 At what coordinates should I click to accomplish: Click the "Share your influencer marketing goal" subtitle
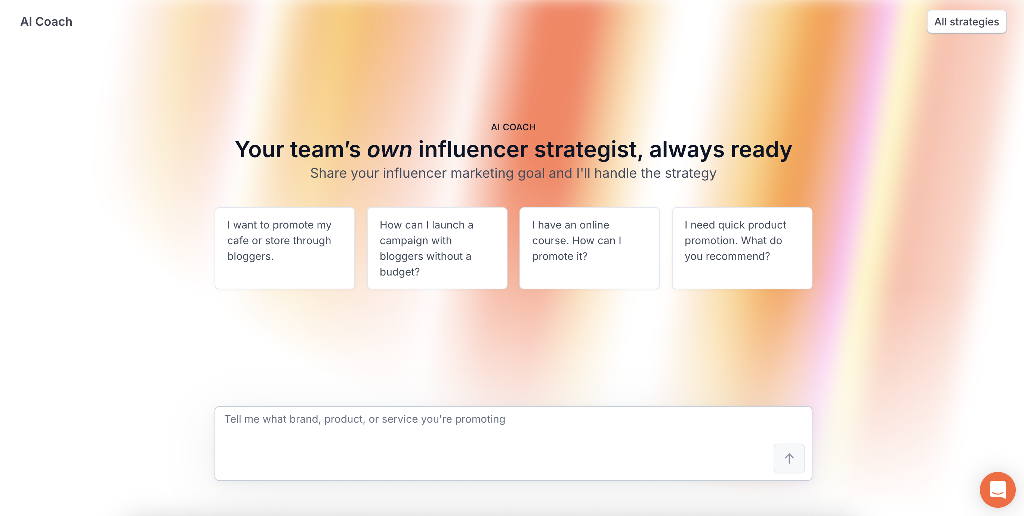(513, 173)
